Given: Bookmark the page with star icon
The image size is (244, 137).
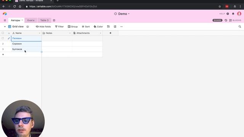Looking at the screenshot, I should (220, 6).
